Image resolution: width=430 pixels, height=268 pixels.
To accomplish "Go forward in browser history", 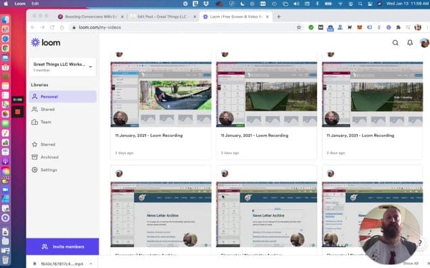I will tap(43, 28).
